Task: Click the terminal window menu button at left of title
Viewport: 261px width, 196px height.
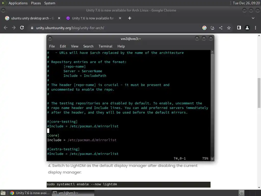Action: coord(50,39)
